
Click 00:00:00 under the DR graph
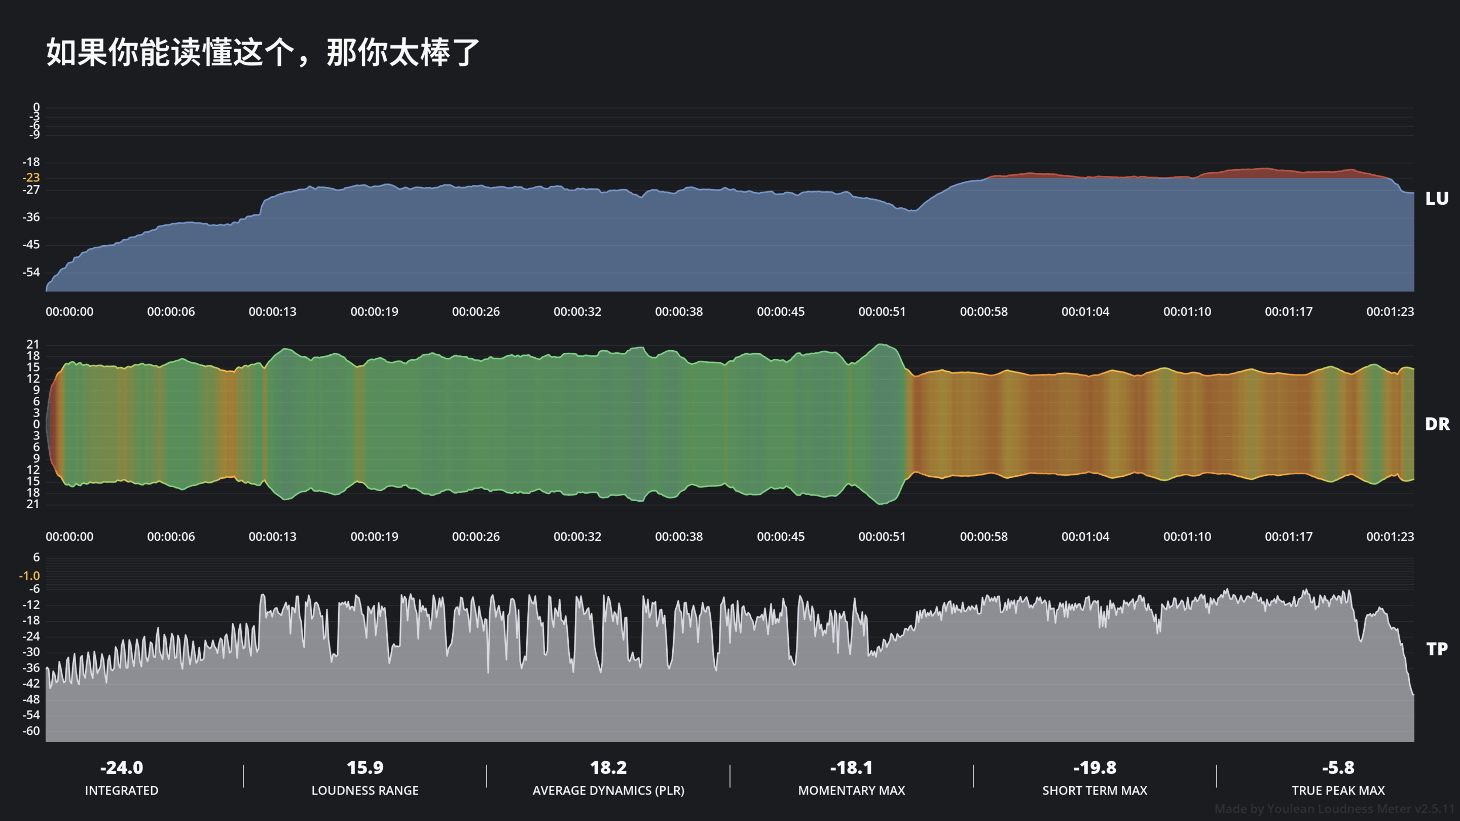click(x=69, y=537)
